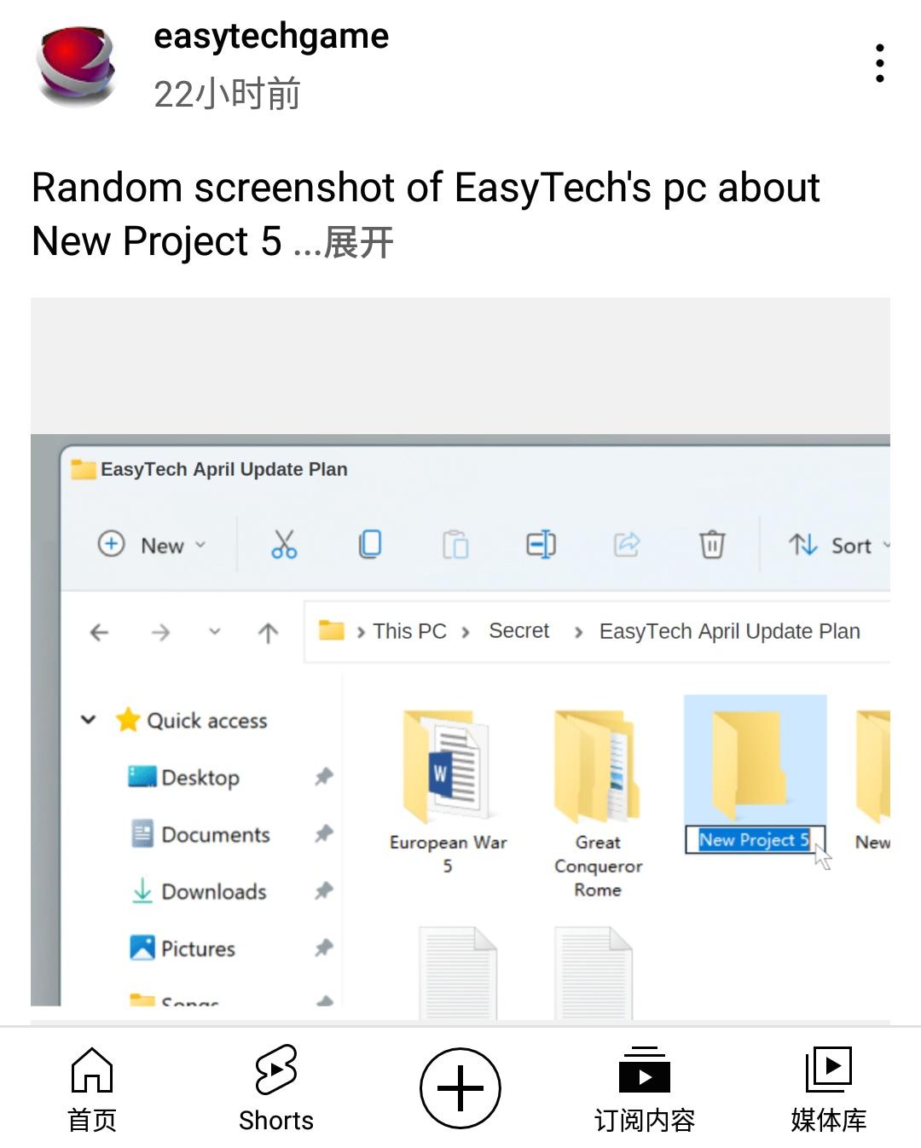Click the Secret breadcrumb in address bar
The width and height of the screenshot is (921, 1148).
[x=518, y=631]
